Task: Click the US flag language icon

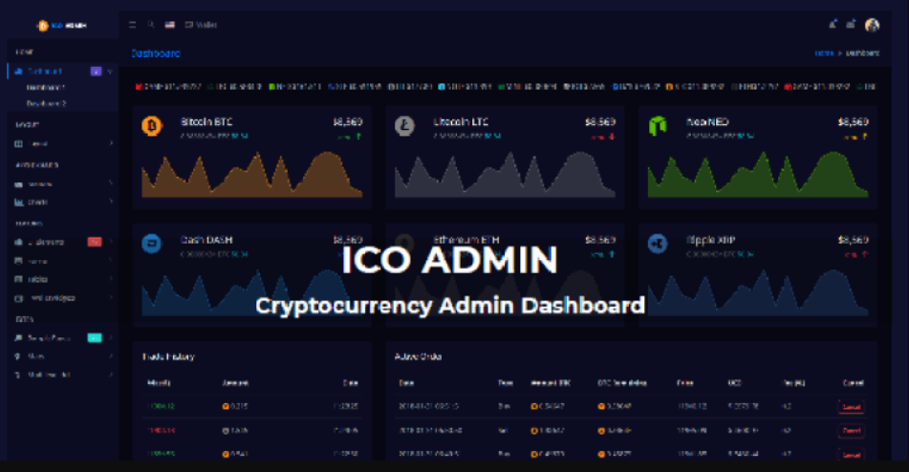Action: pyautogui.click(x=170, y=25)
